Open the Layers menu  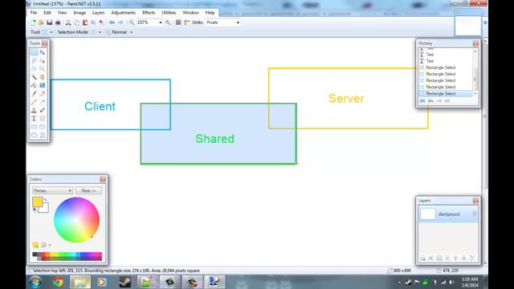coord(98,13)
